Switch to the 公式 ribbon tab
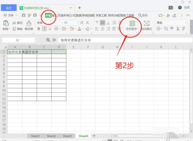Image resolution: width=193 pixels, height=141 pixels. [x=73, y=15]
